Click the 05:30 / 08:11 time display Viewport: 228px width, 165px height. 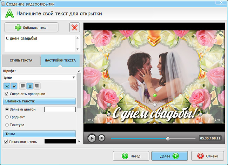(x=210, y=138)
